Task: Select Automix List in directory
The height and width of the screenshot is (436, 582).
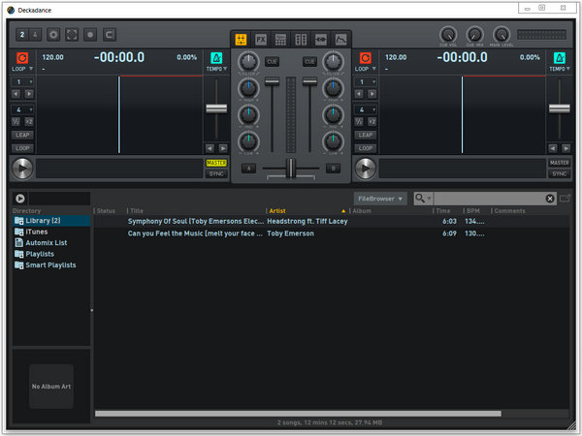Action: tap(46, 242)
